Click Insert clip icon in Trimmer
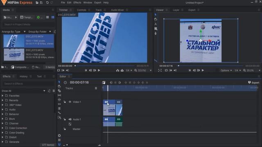Viewport: 262px width, 147px height. (x=117, y=70)
